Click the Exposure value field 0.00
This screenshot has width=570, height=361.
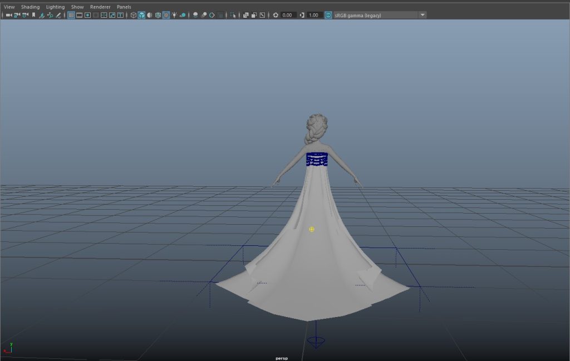pyautogui.click(x=288, y=15)
